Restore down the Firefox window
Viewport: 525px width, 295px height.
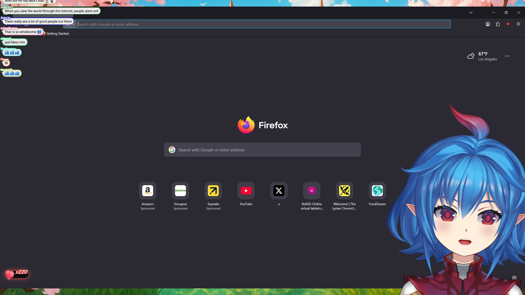pos(506,13)
